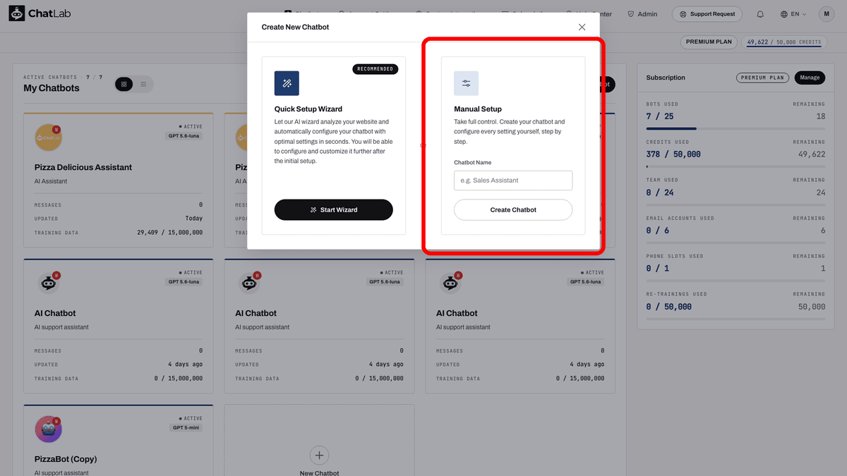Screen dimensions: 847x476
Task: Click the Manual Setup heading
Action: [x=478, y=109]
